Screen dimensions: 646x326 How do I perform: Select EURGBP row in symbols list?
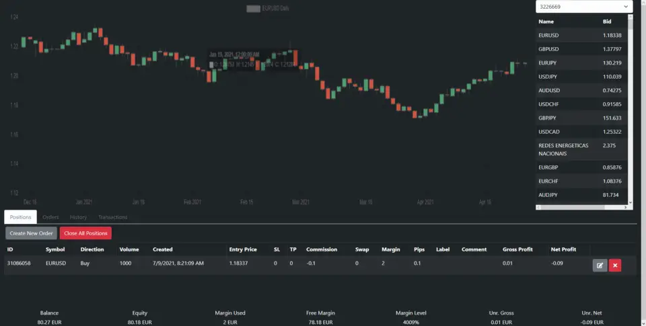581,167
